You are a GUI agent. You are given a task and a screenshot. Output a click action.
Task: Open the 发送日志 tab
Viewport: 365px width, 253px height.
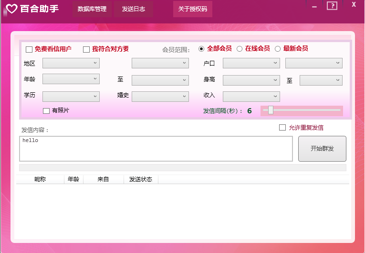(134, 9)
